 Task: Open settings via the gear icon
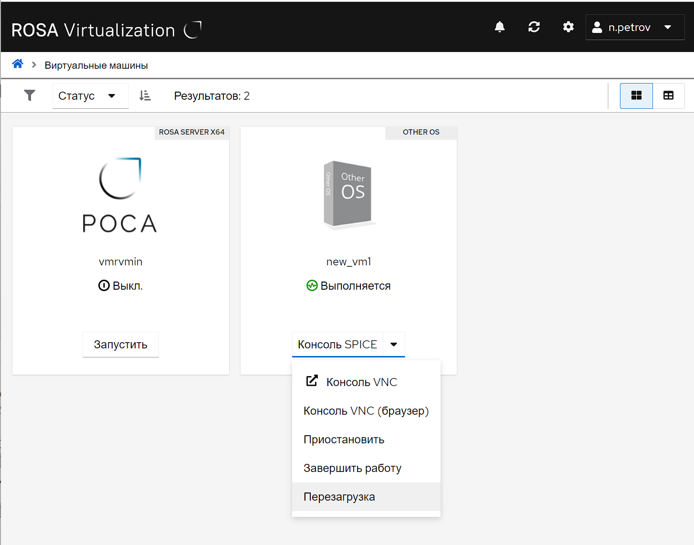pyautogui.click(x=568, y=27)
